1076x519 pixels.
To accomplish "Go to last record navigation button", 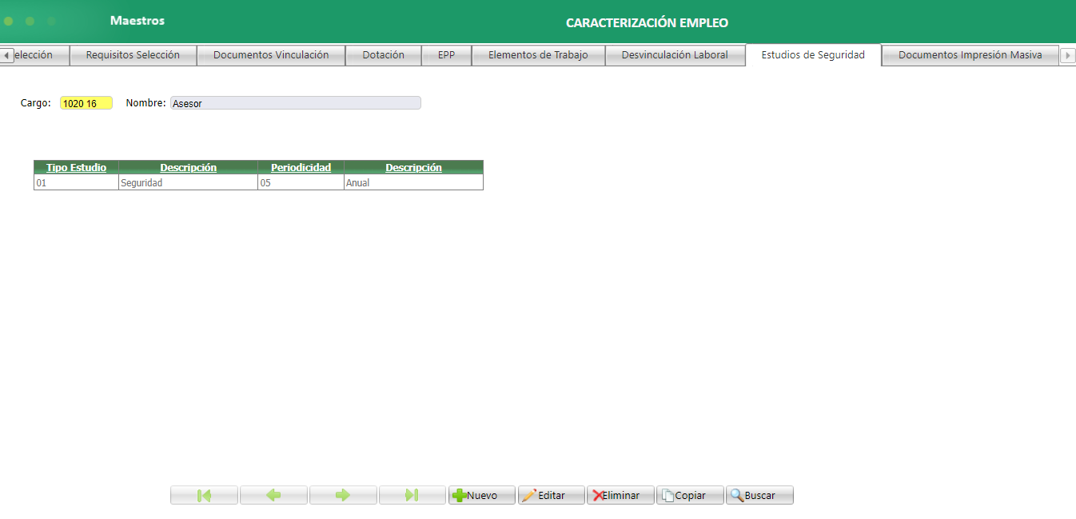I will pyautogui.click(x=412, y=495).
